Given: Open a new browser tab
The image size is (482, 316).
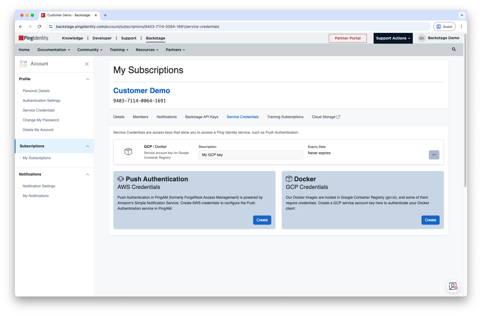Looking at the screenshot, I should tap(105, 15).
